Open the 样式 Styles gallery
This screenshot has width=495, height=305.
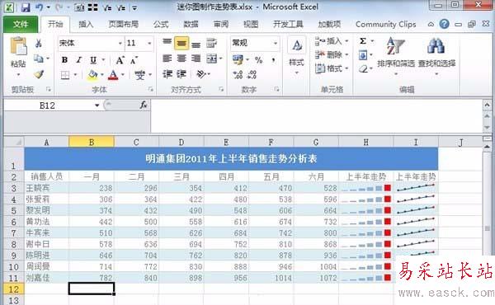pyautogui.click(x=296, y=55)
